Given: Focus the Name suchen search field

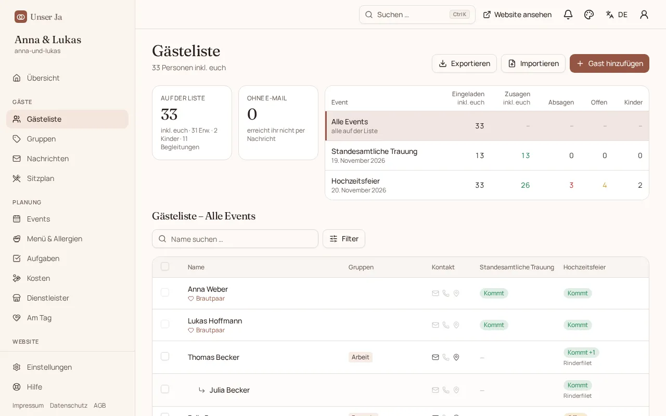Looking at the screenshot, I should (x=235, y=239).
